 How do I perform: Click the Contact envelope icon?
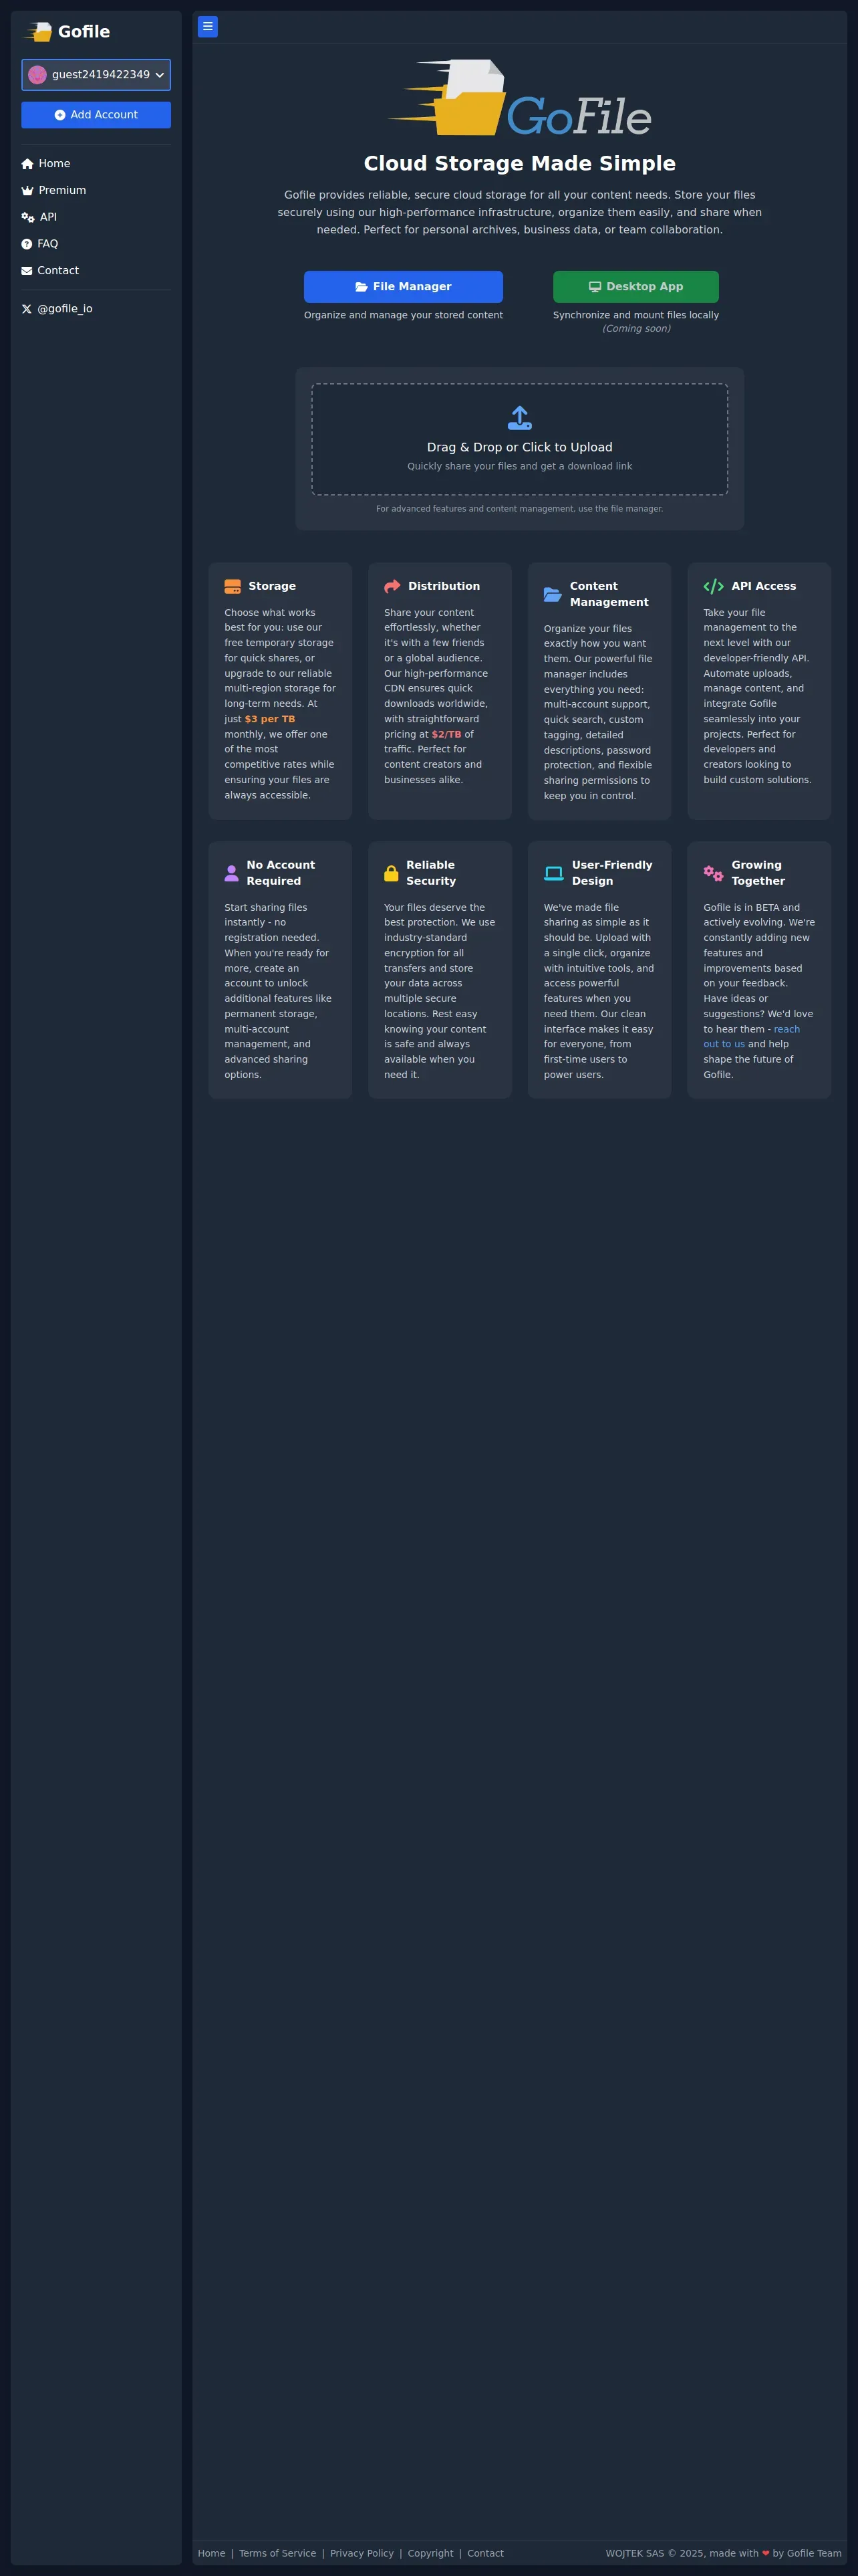pos(27,271)
